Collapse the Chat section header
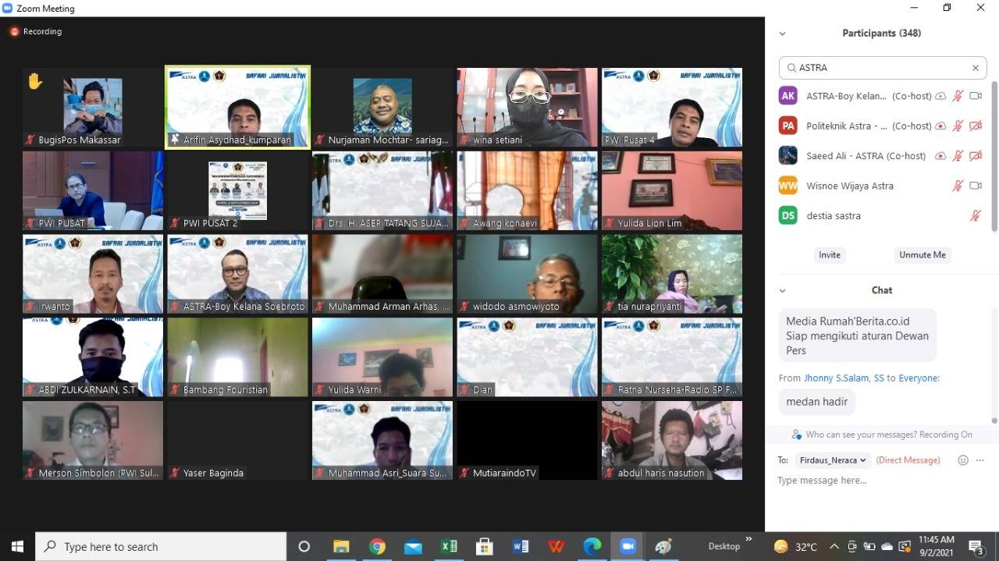 point(782,289)
